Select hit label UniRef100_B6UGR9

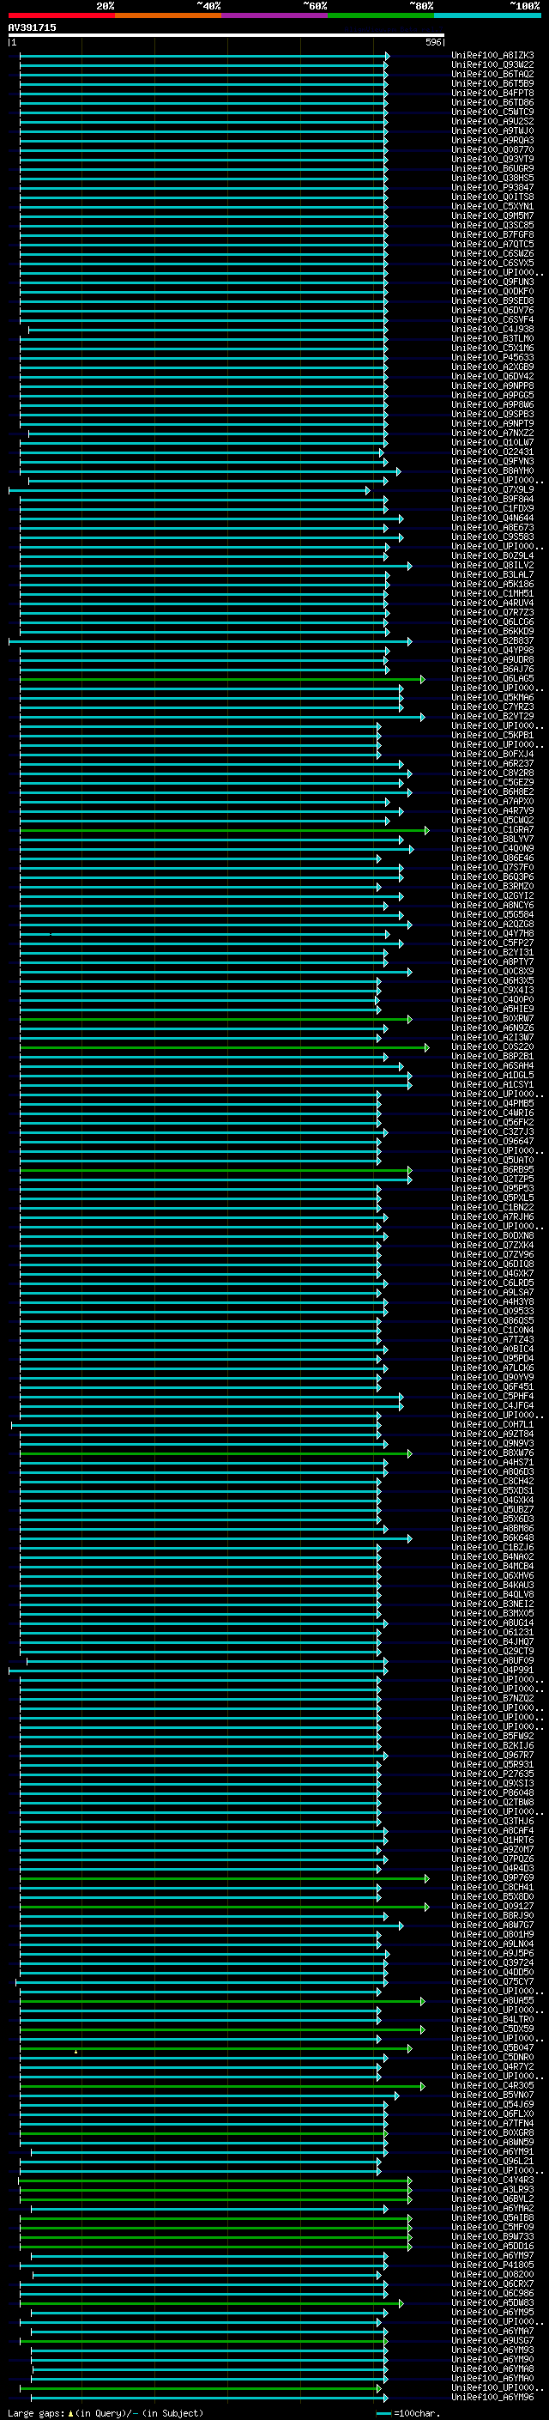coord(492,168)
